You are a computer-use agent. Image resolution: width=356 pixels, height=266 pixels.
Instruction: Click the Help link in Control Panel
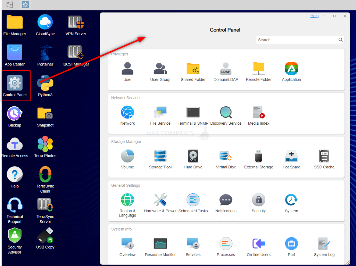click(314, 16)
